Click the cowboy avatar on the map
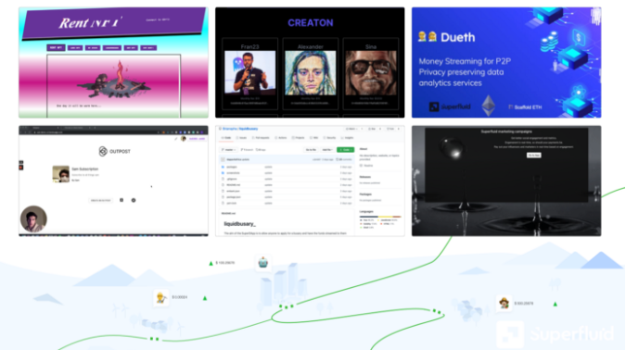Viewport: 626px width, 350px height. point(504,303)
